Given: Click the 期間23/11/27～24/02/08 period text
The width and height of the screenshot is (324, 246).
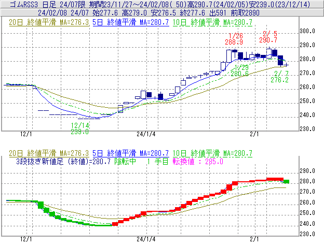Looking at the screenshot, I should point(130,4).
